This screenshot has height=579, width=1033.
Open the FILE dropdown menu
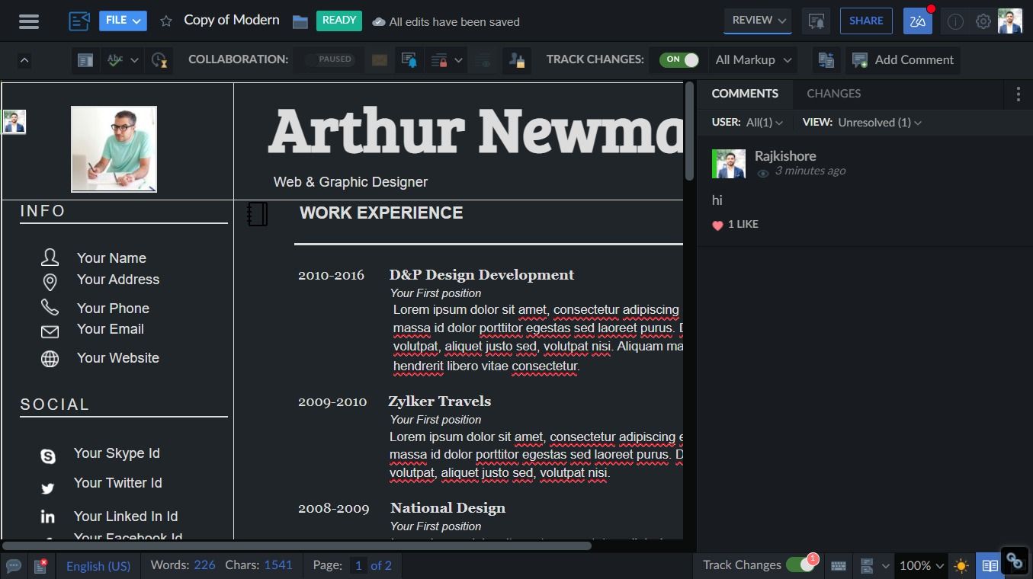click(x=123, y=21)
